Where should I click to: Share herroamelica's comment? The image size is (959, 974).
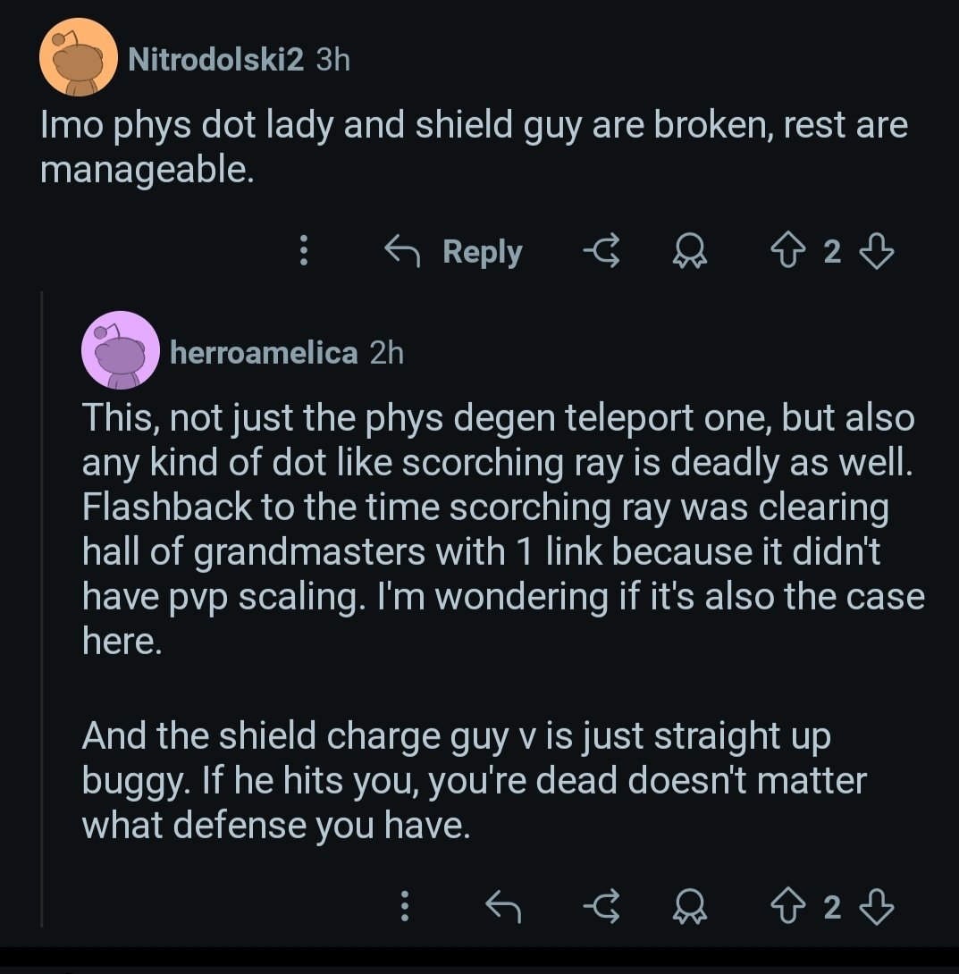coord(601,906)
